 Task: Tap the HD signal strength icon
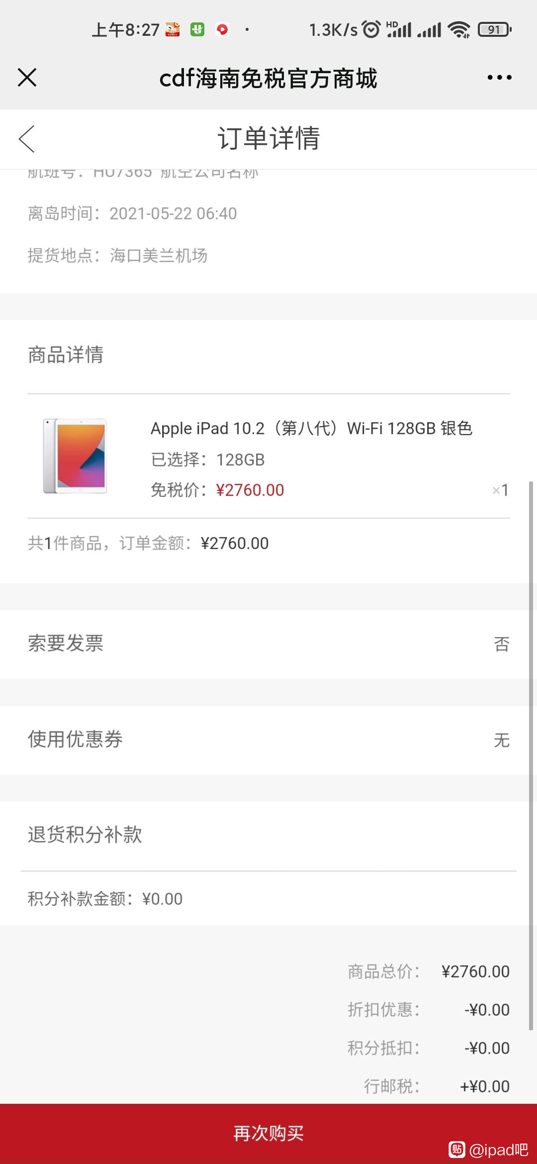point(399,29)
